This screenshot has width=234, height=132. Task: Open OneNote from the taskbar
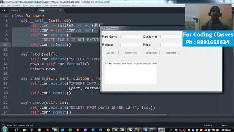tap(86, 130)
